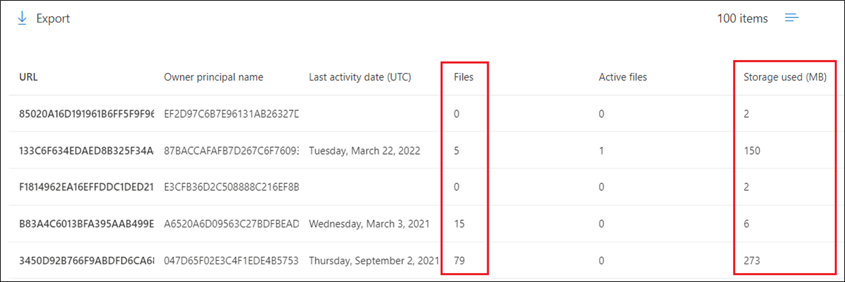Viewport: 845px width, 282px height.
Task: Open URL 85020A16D191961B6FF5F9F9 row
Action: point(87,114)
